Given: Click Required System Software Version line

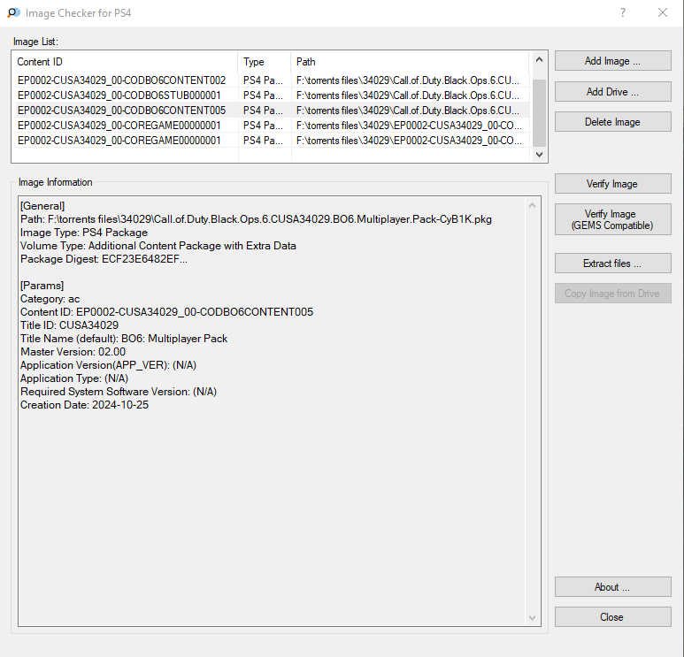Looking at the screenshot, I should pos(119,392).
